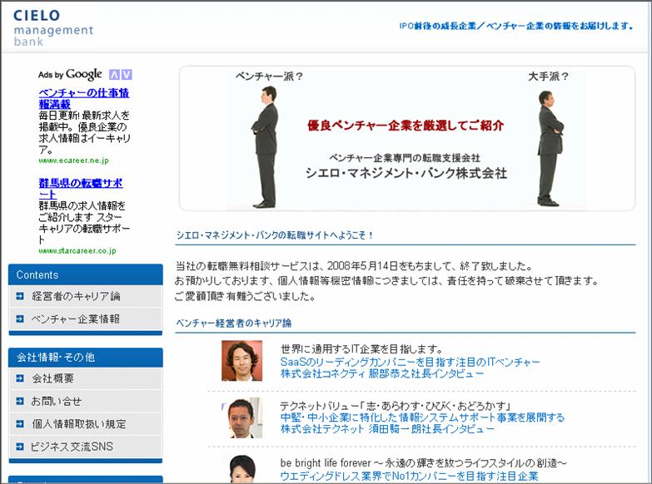Click the arrow icon beside 経営者のキャリア論
652x484 pixels.
click(x=19, y=296)
